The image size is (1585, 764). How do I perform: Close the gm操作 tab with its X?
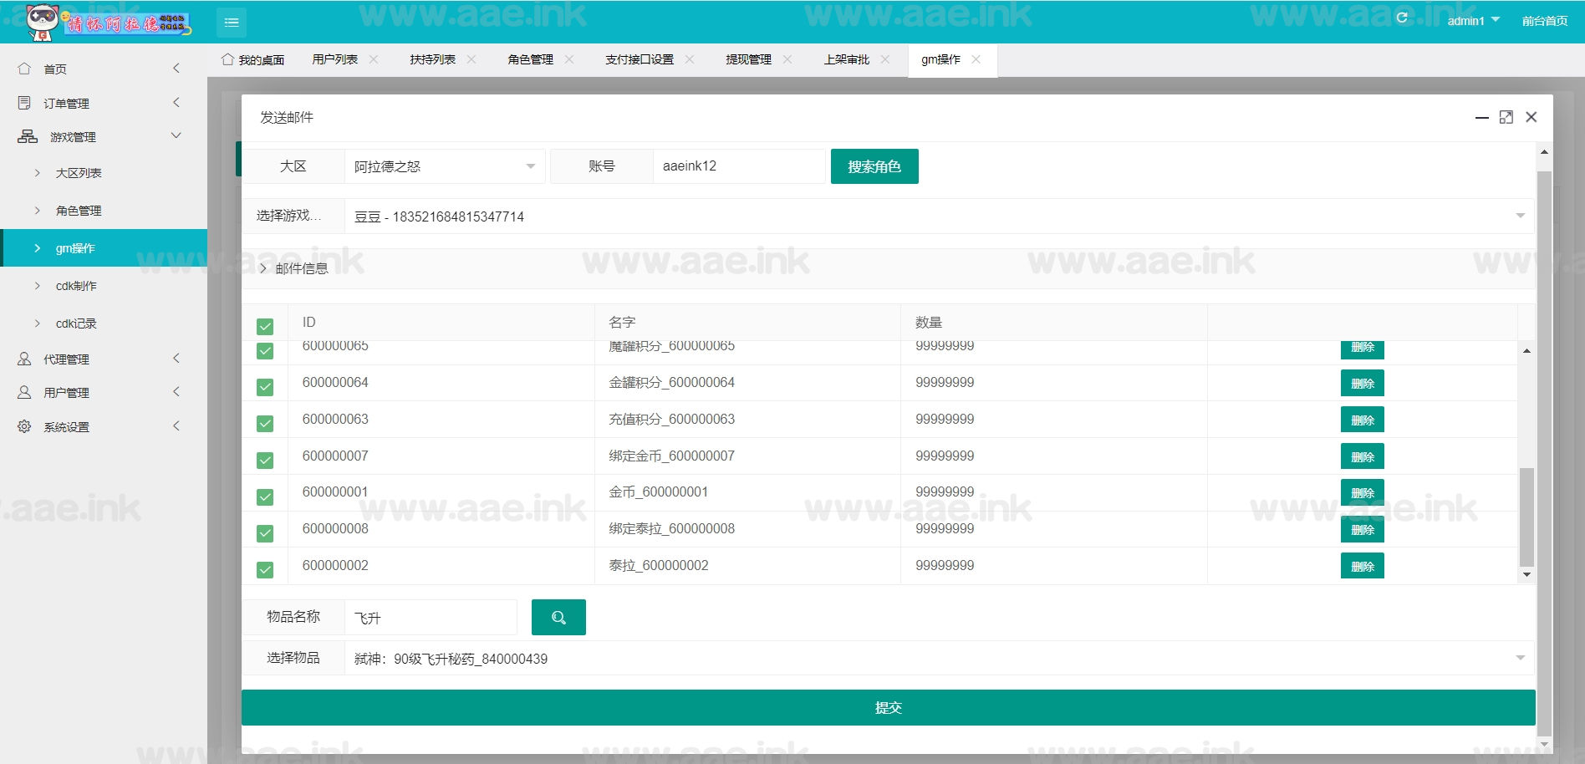tap(976, 59)
